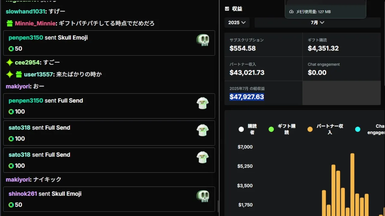Image resolution: width=385 pixels, height=216 pixels.
Task: Click the shinok261 username in the gift message
Action: tap(23, 194)
